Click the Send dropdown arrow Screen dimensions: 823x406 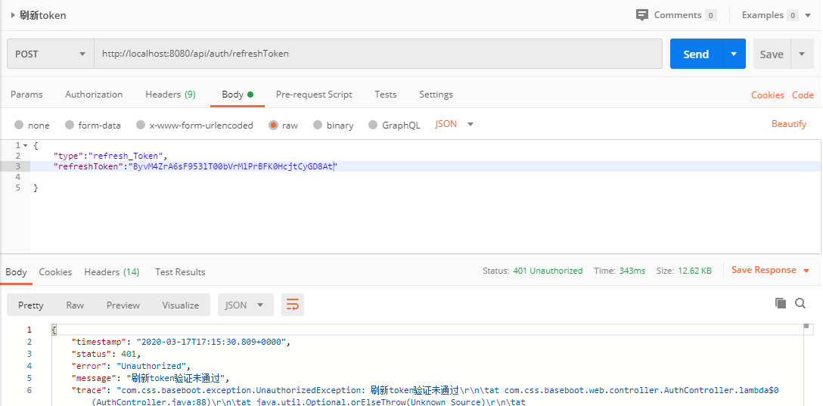click(x=734, y=54)
